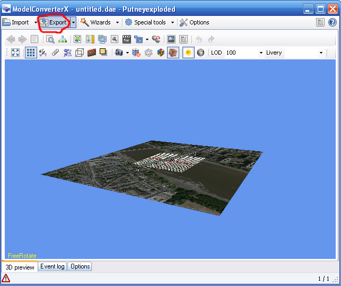Expand the camera view dropdown arrow
This screenshot has height=286, width=341.
tap(127, 53)
